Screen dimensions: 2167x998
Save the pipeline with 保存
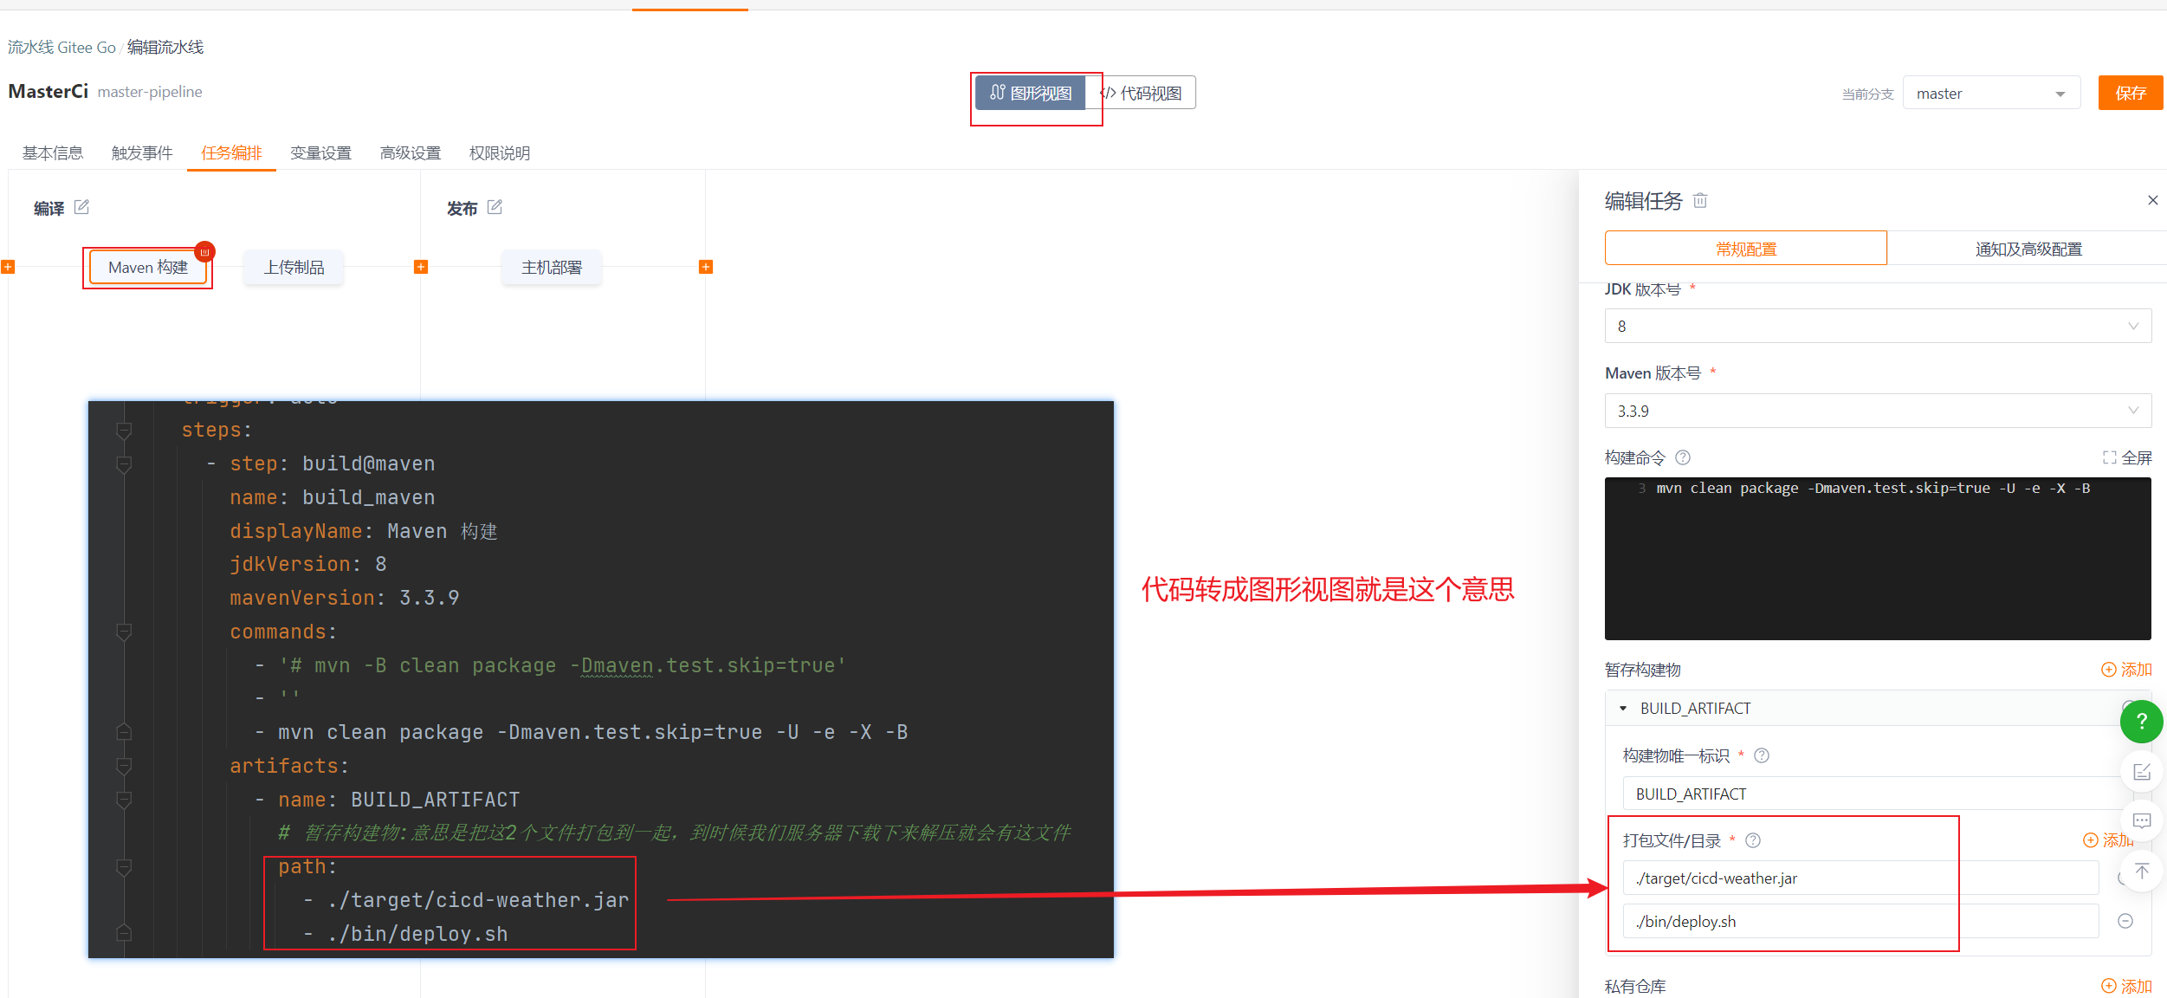click(2131, 93)
